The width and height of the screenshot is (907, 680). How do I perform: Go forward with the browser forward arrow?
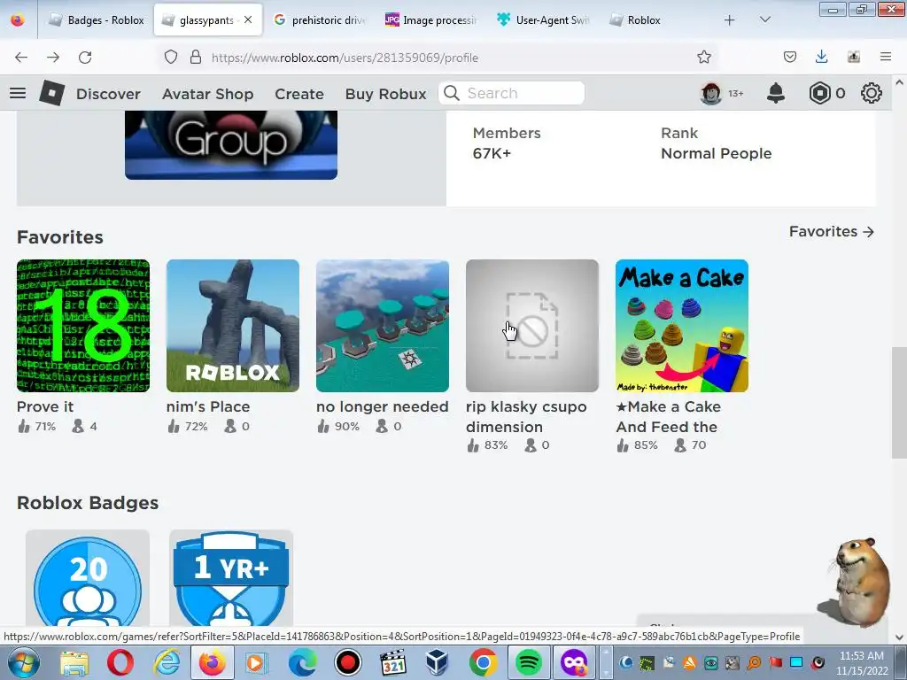point(53,58)
